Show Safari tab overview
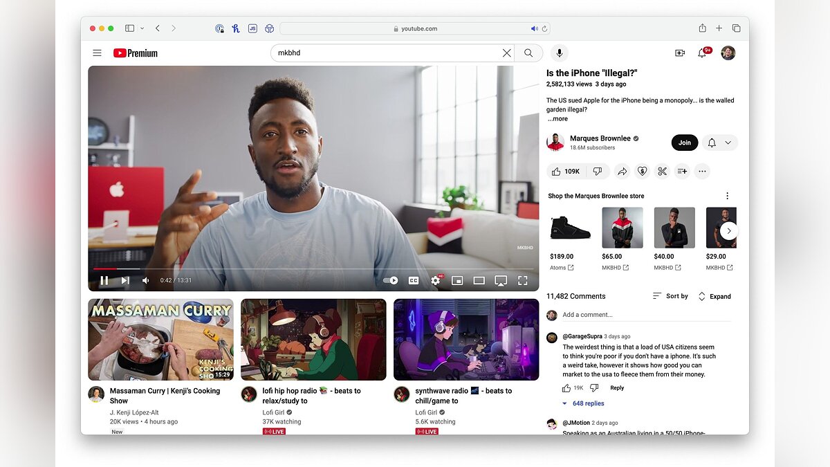Image resolution: width=830 pixels, height=467 pixels. pos(736,28)
